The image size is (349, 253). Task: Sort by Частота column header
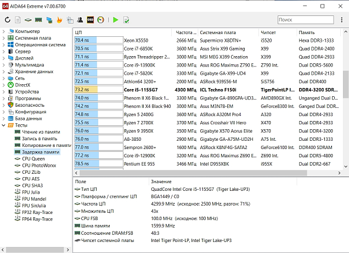[x=186, y=32]
